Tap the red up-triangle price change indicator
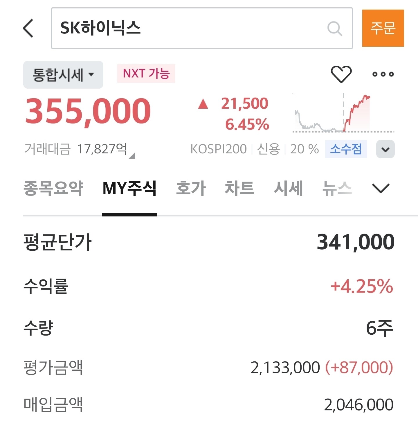The image size is (418, 423). pyautogui.click(x=203, y=104)
